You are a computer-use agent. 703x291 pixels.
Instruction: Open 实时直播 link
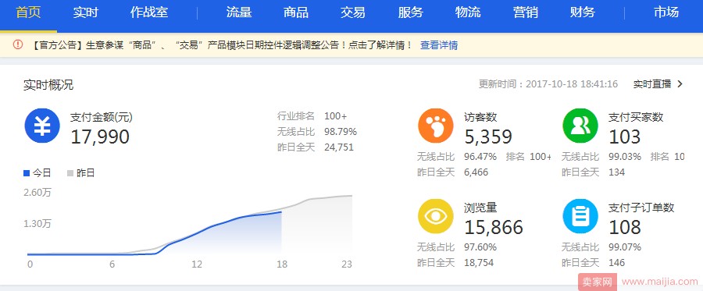click(652, 83)
